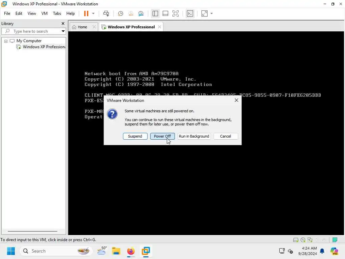
Task: Open Firefox from the taskbar
Action: 131,251
